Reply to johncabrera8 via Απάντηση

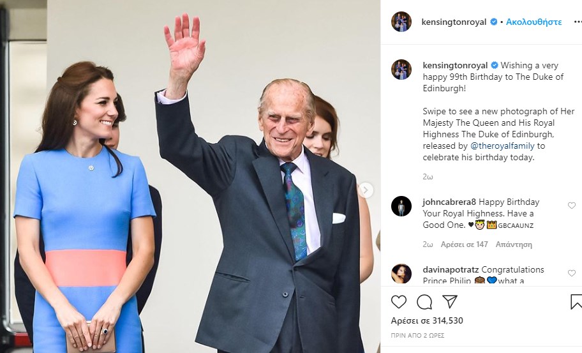tap(514, 244)
